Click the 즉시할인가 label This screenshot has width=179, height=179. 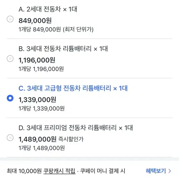pos(71,139)
